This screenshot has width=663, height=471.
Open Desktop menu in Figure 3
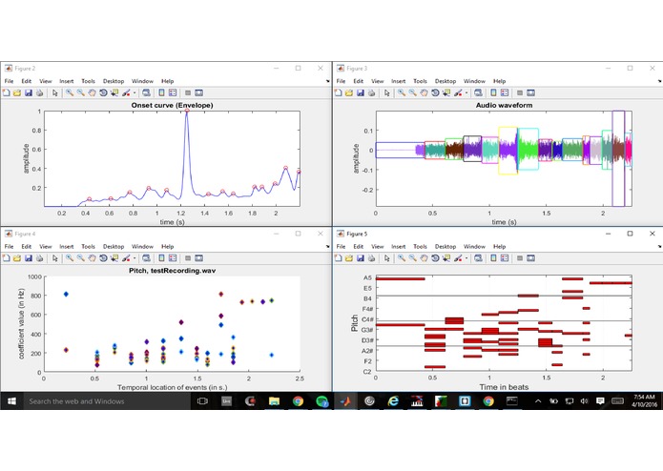(x=445, y=81)
